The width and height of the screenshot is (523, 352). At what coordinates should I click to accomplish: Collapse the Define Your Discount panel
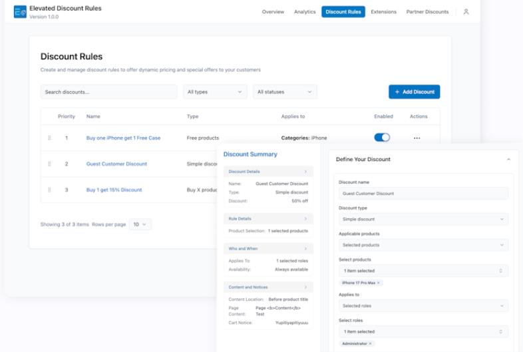click(508, 160)
